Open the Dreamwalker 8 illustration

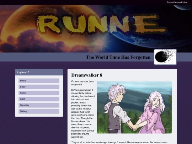[134, 107]
